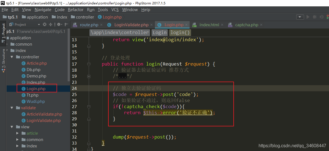Image resolution: width=329 pixels, height=151 pixels.
Task: Click the Debug bug toolbar icon
Action: point(315,17)
